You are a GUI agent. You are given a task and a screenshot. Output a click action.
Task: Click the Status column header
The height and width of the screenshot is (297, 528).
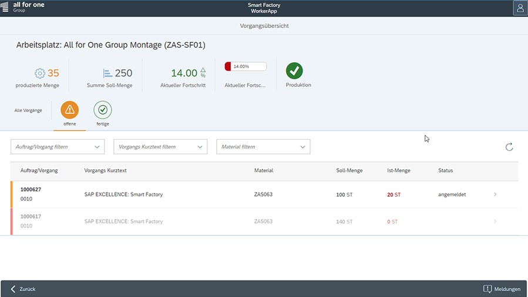pos(445,171)
